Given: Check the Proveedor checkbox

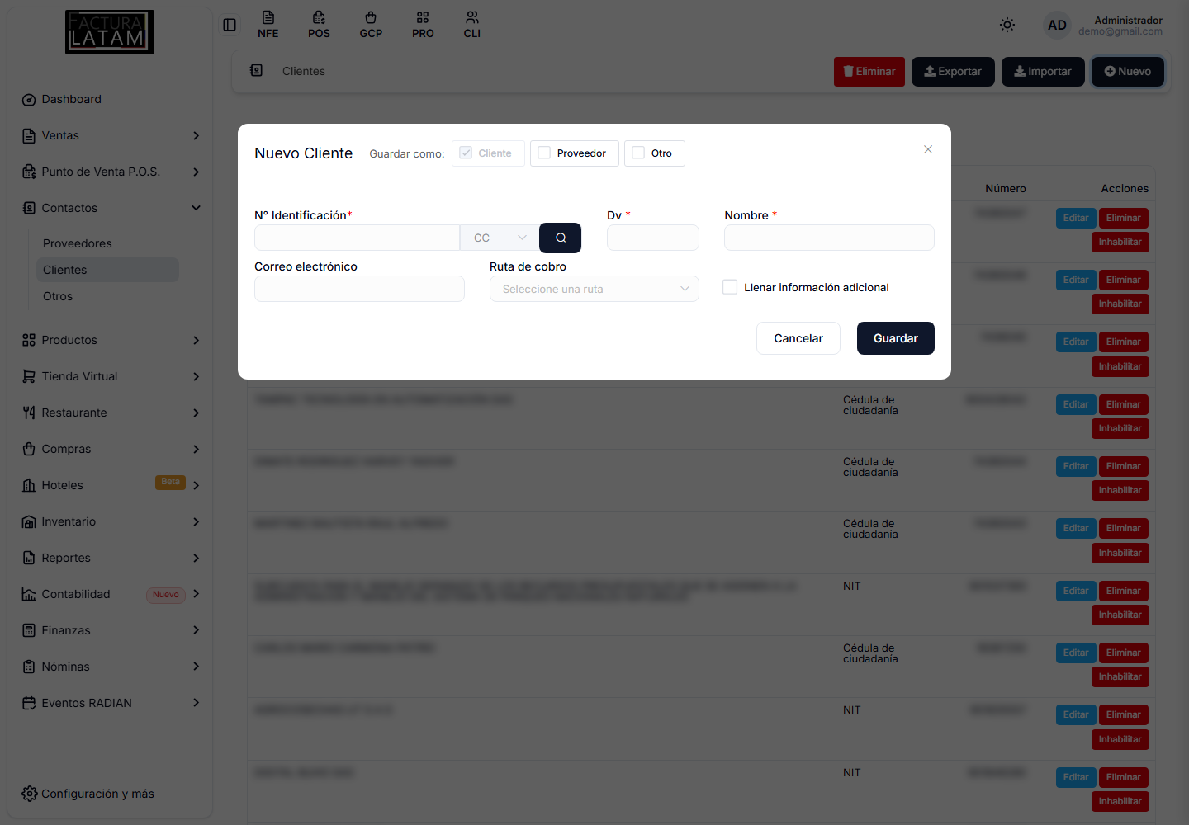Looking at the screenshot, I should coord(544,153).
